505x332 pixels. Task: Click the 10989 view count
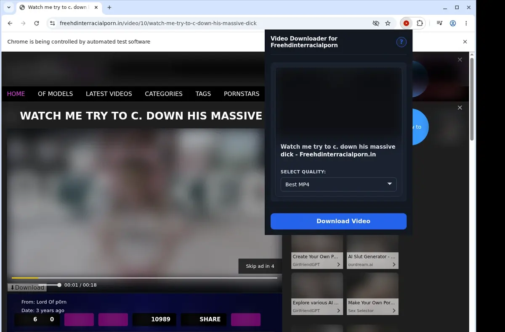point(155,319)
